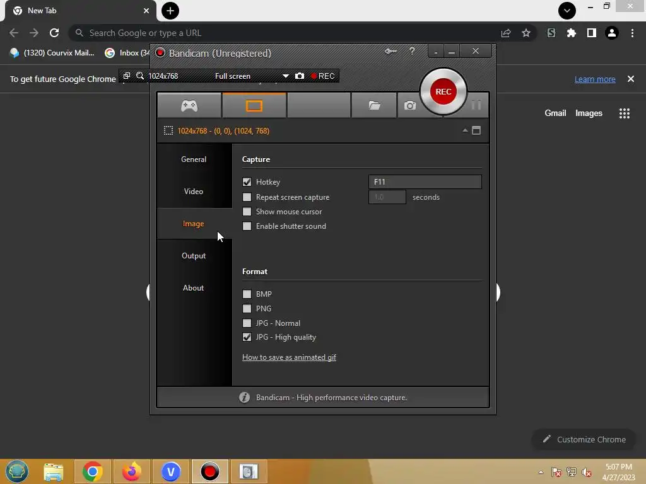Click the dotted rectangle selection icon
The image size is (646, 484).
[x=168, y=131]
